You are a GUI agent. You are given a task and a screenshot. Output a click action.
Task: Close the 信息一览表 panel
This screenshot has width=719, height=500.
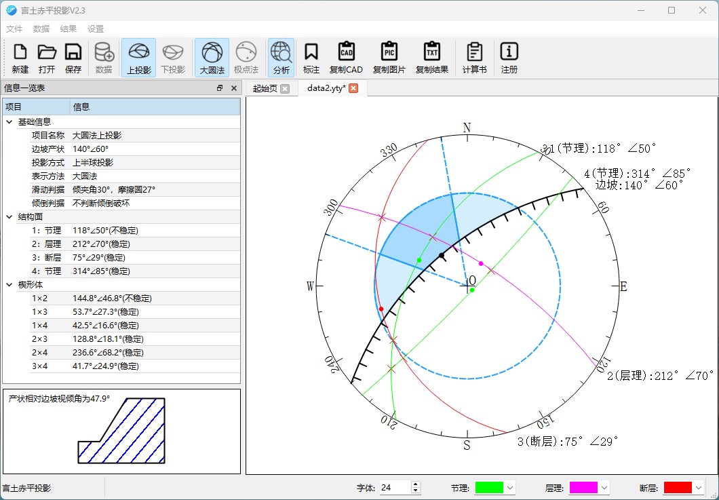click(234, 88)
